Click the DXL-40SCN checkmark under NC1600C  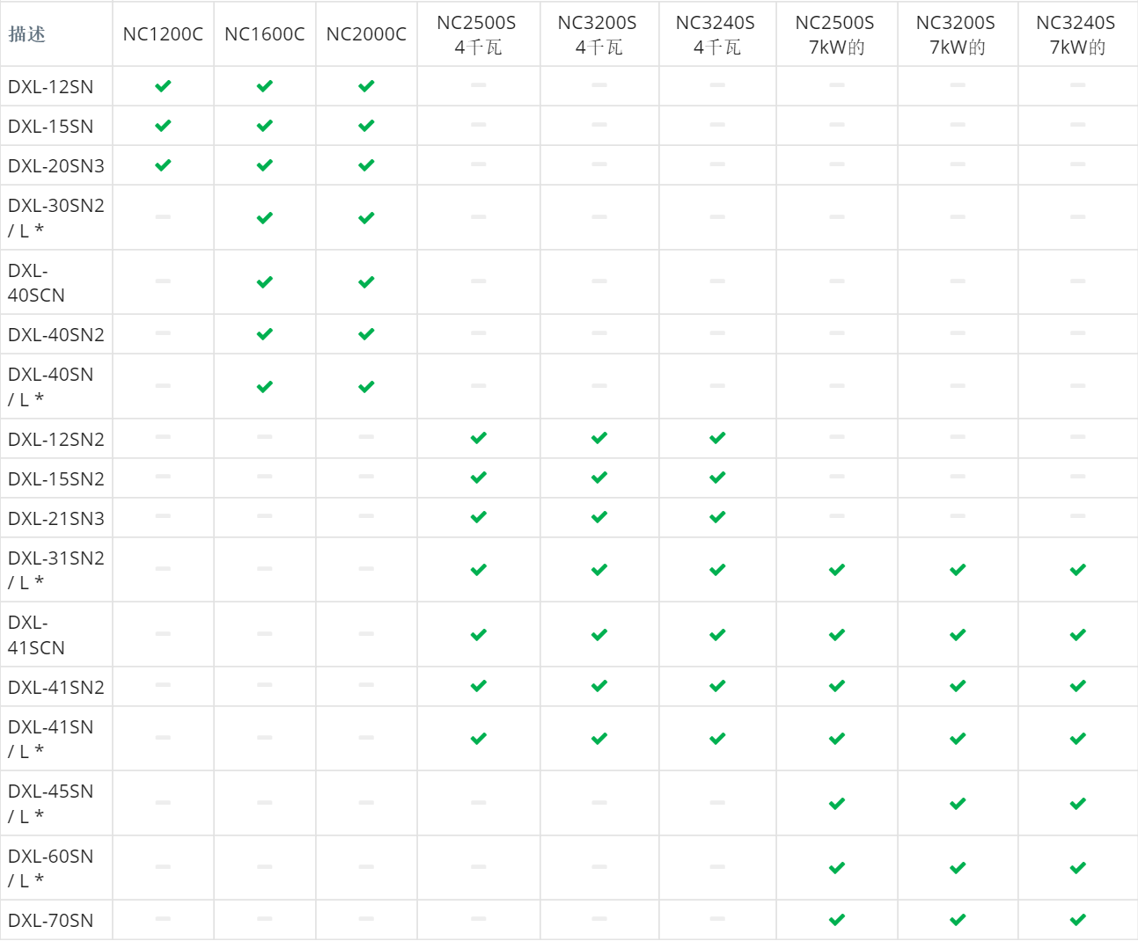tap(265, 282)
